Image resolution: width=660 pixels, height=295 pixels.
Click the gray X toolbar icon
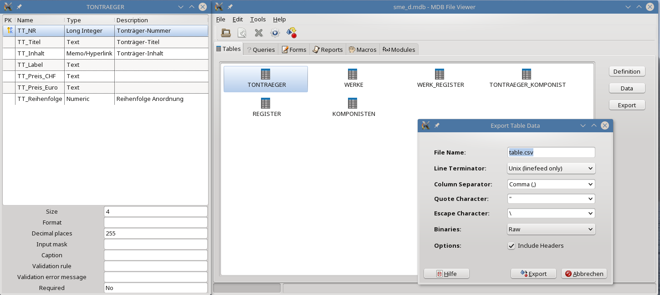(x=258, y=33)
